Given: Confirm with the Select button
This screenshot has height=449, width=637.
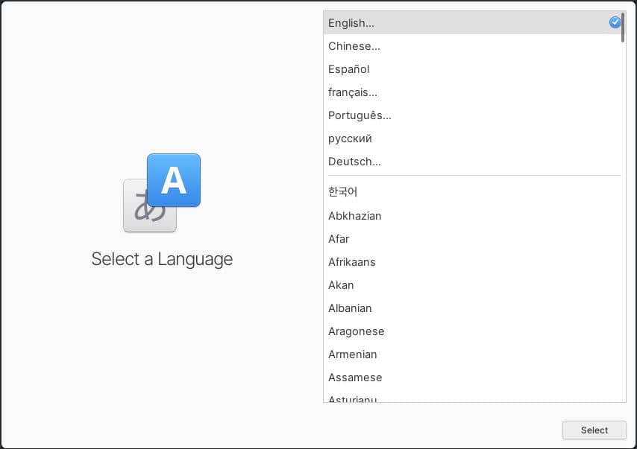Looking at the screenshot, I should [x=594, y=430].
